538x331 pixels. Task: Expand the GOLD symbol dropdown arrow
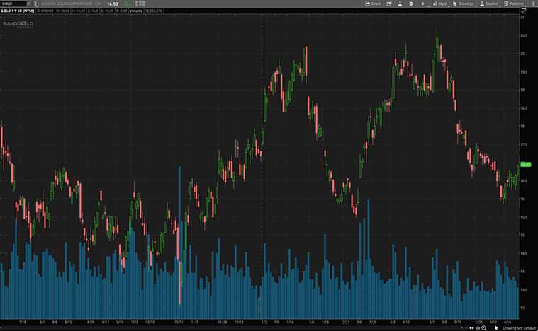pyautogui.click(x=28, y=4)
